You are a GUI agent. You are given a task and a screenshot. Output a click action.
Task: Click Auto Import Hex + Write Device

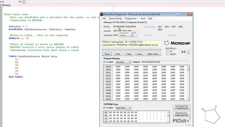[182, 107]
